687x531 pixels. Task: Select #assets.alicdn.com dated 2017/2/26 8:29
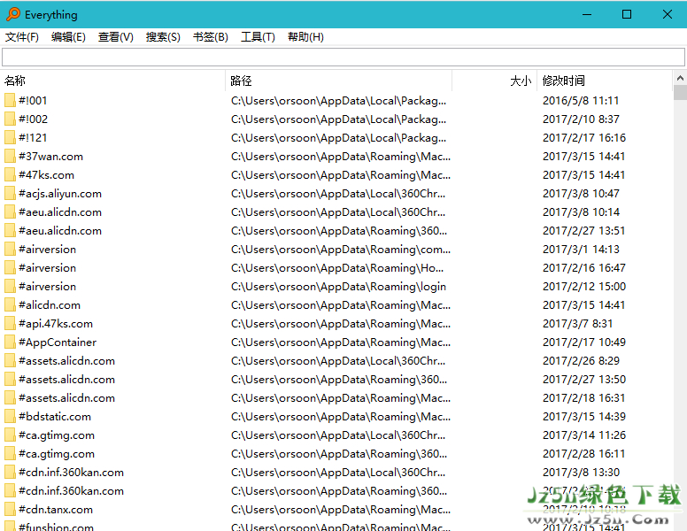pyautogui.click(x=66, y=360)
